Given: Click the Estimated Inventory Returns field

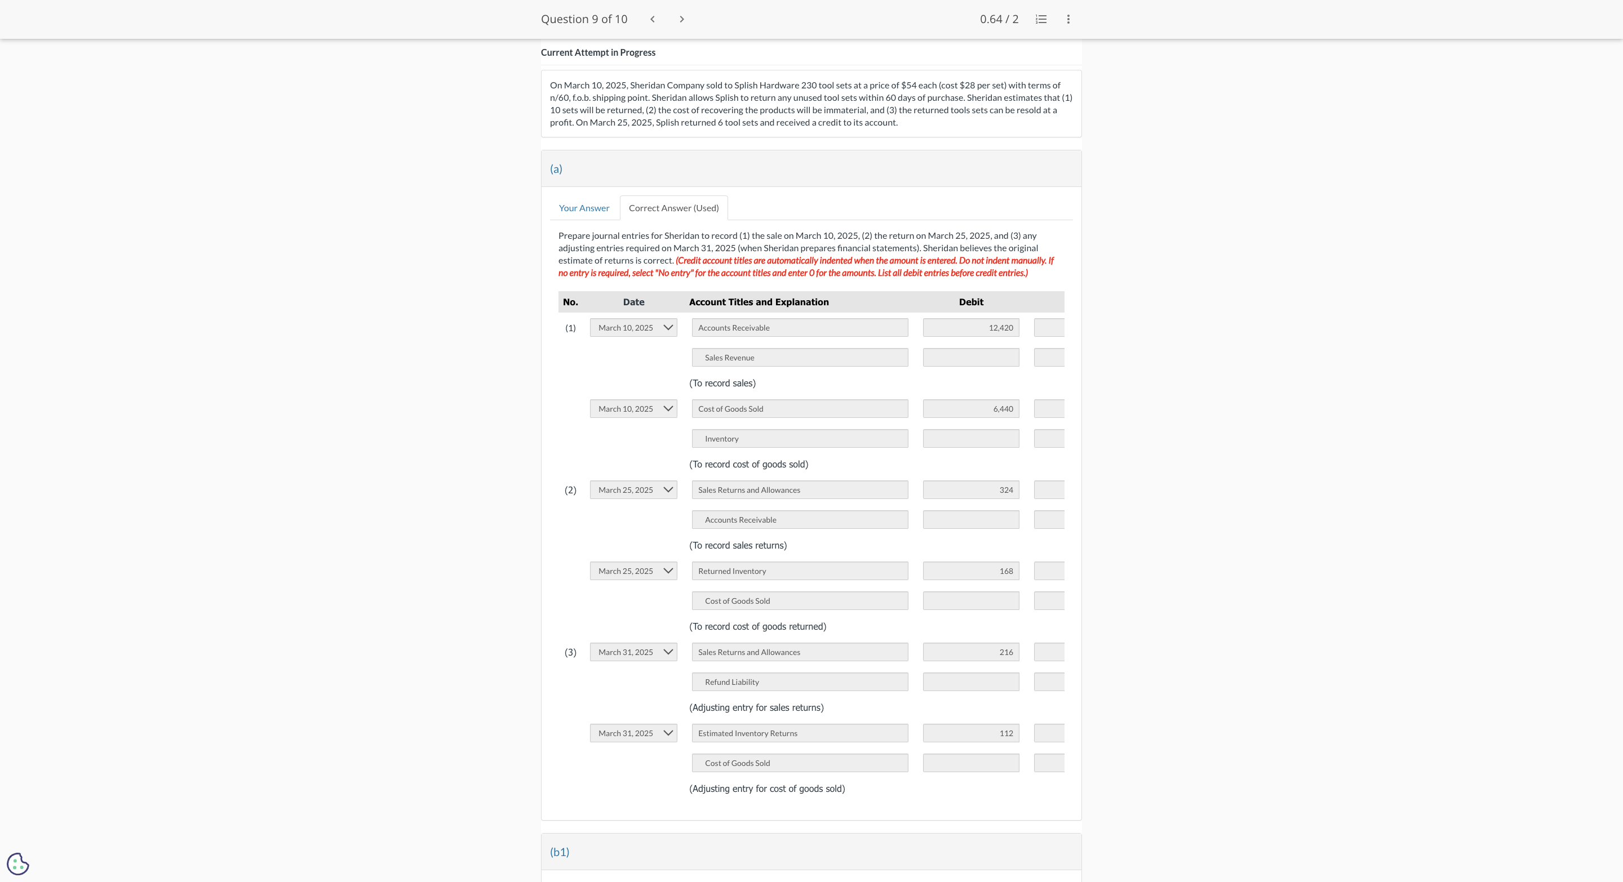Looking at the screenshot, I should tap(799, 733).
